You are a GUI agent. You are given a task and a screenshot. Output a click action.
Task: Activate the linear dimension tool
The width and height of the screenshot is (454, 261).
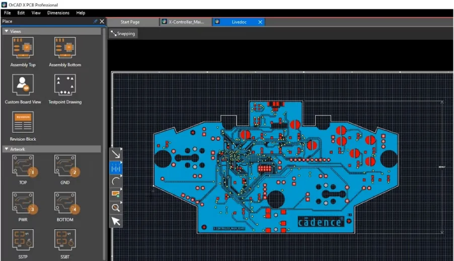point(116,168)
